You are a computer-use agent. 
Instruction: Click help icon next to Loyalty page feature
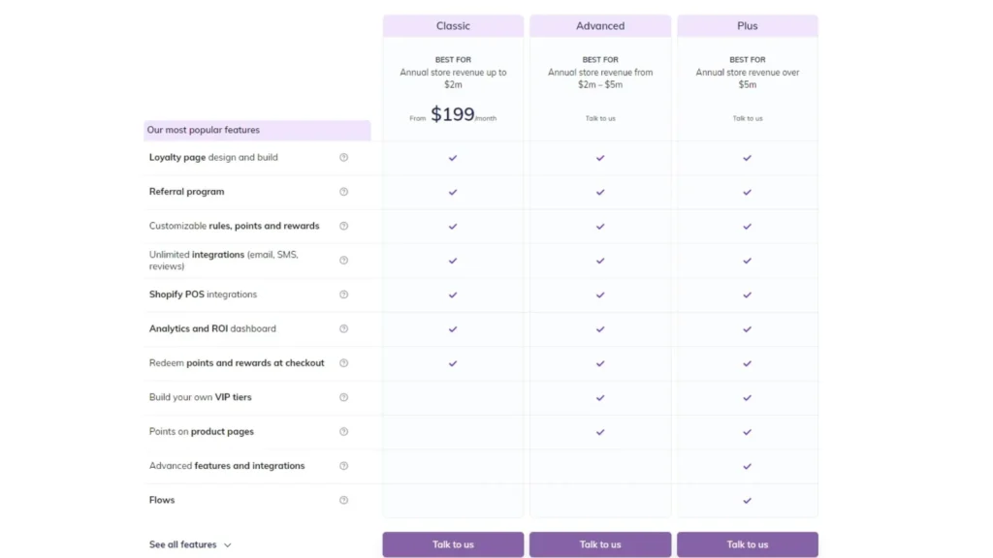click(x=343, y=157)
